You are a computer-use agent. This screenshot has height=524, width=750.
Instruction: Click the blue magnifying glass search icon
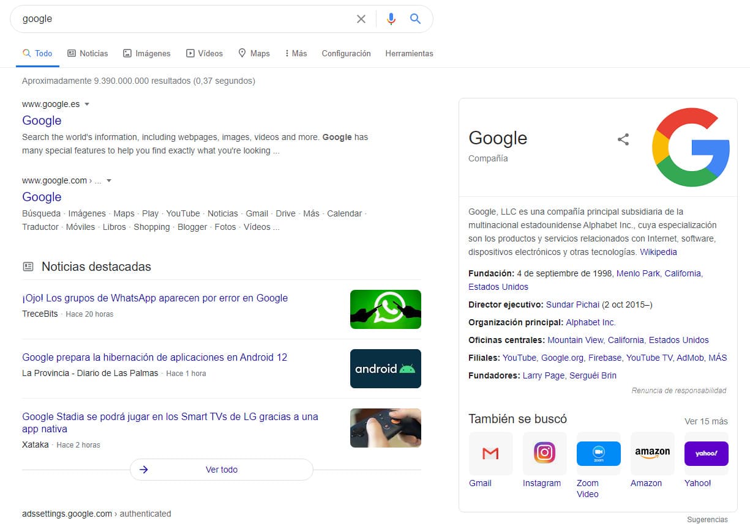click(416, 19)
